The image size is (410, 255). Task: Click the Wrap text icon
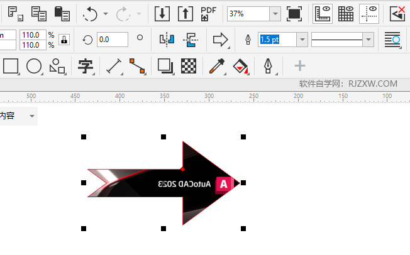393,40
